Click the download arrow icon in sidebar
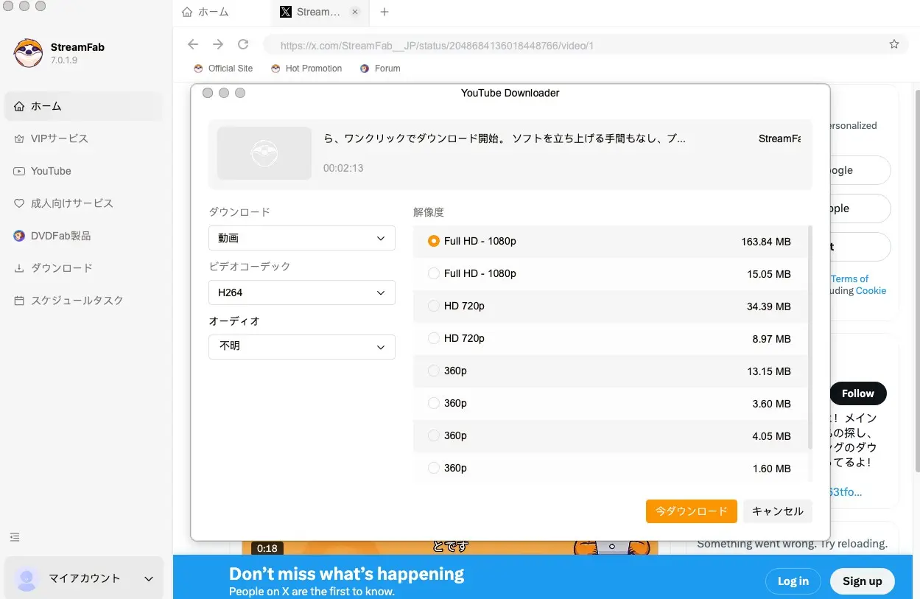The width and height of the screenshot is (920, 599). 19,268
